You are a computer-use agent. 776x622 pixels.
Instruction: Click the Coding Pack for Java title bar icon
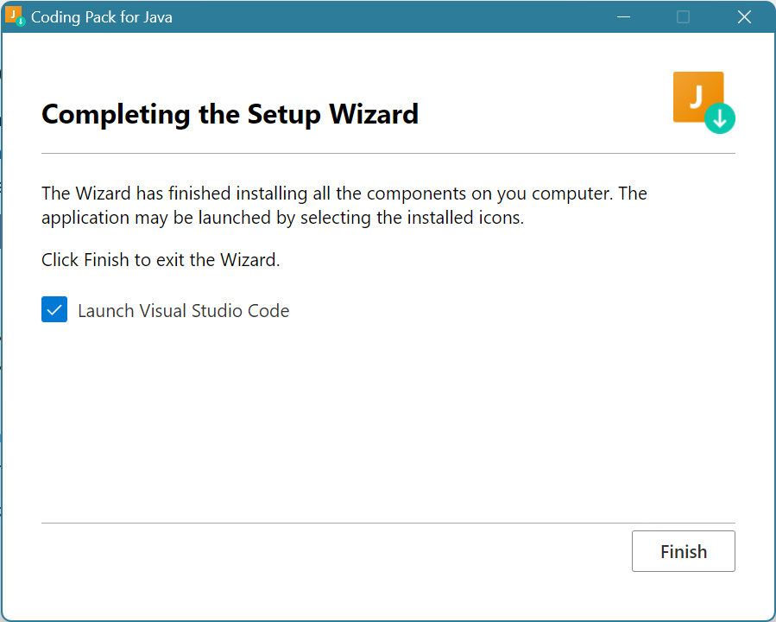point(15,16)
